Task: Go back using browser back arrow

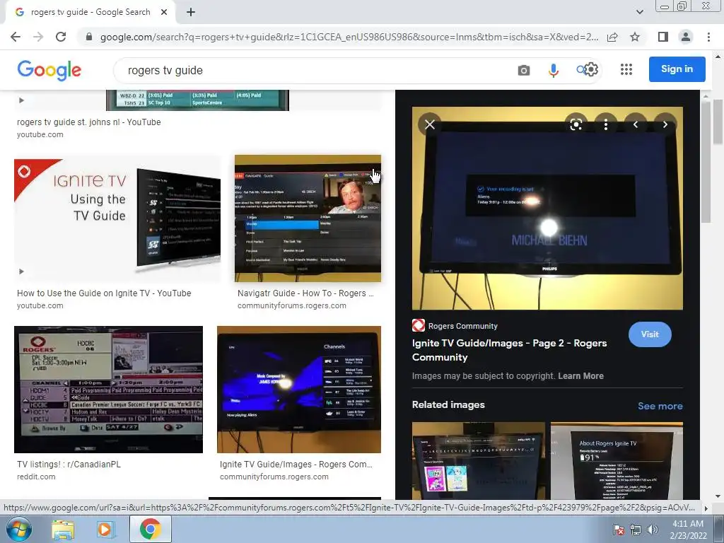Action: pos(16,37)
